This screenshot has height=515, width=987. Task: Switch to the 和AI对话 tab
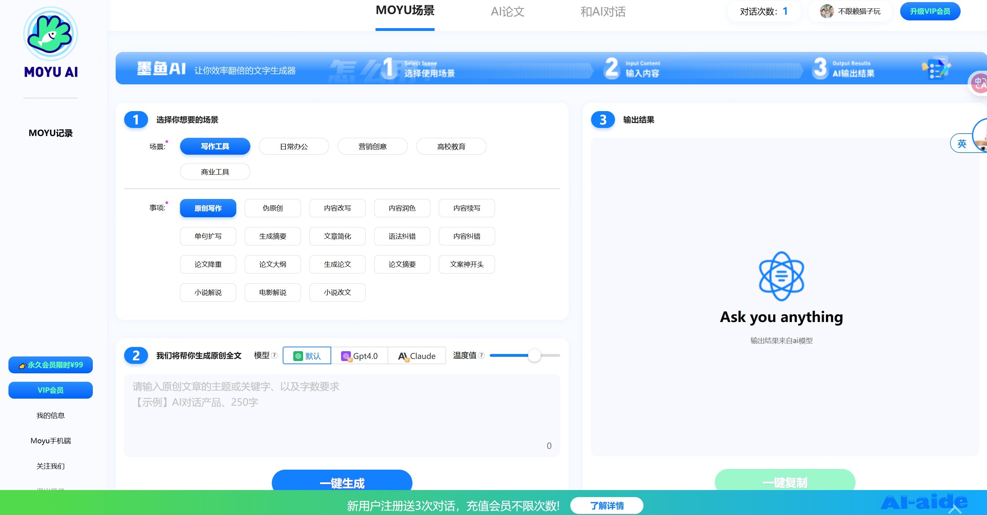pyautogui.click(x=603, y=12)
